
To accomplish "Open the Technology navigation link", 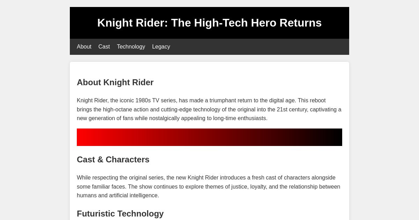I will coord(131,46).
